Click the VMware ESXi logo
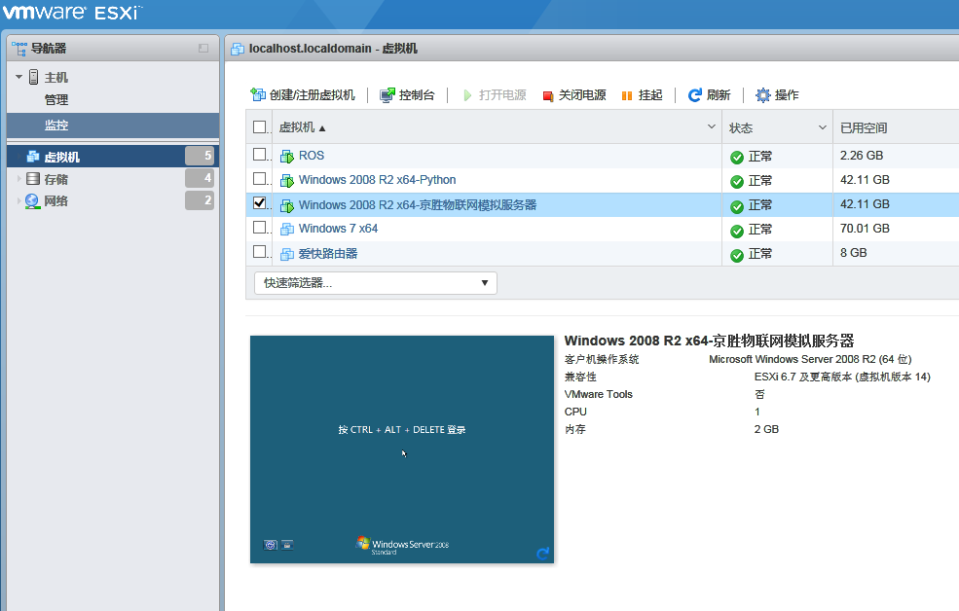This screenshot has height=611, width=959. (72, 13)
